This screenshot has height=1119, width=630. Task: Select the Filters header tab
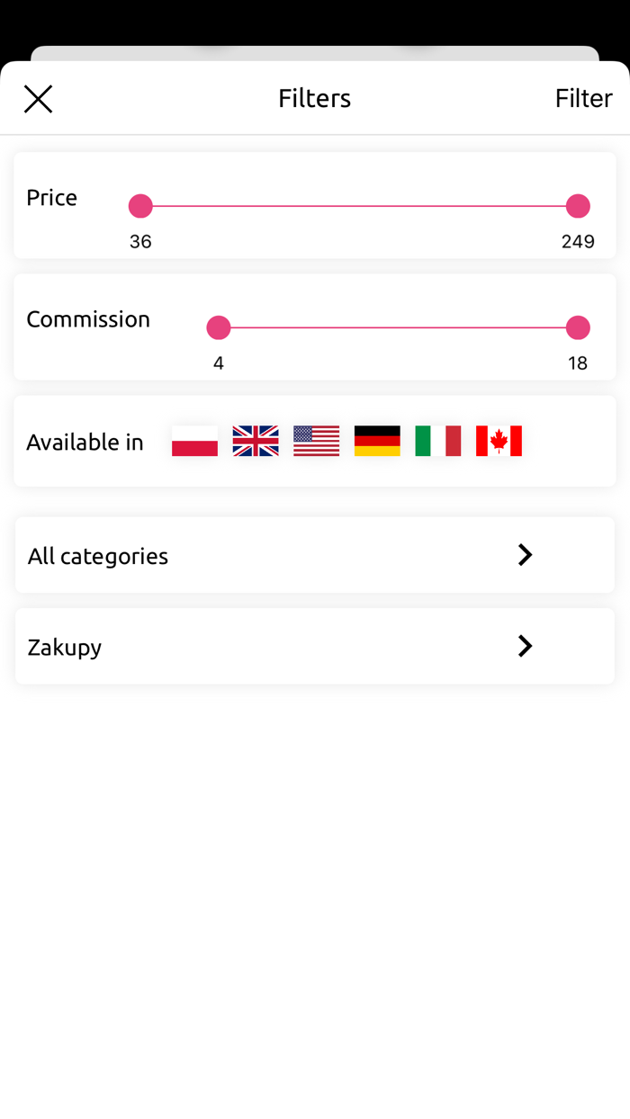pyautogui.click(x=314, y=98)
